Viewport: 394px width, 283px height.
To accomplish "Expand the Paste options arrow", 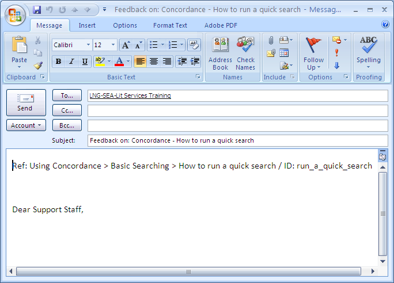I will pyautogui.click(x=20, y=67).
